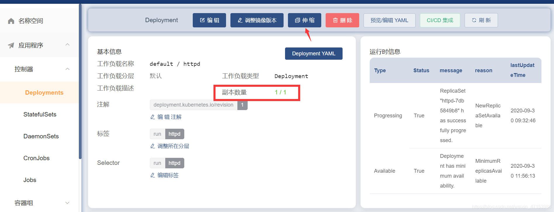Click the 1 / 1 replica count
This screenshot has width=554, height=212.
(280, 92)
